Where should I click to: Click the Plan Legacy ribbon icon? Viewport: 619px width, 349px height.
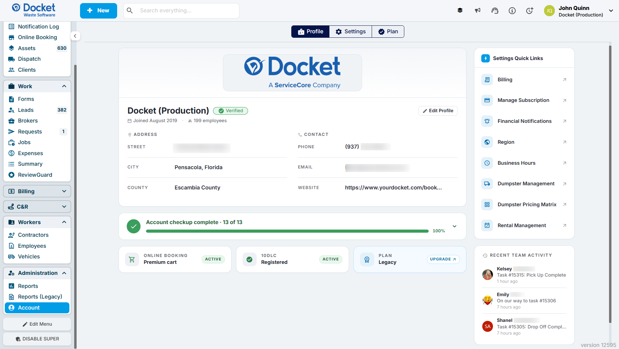(x=367, y=259)
